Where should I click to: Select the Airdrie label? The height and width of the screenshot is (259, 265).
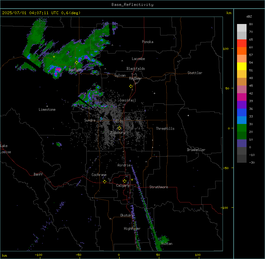click(x=124, y=165)
